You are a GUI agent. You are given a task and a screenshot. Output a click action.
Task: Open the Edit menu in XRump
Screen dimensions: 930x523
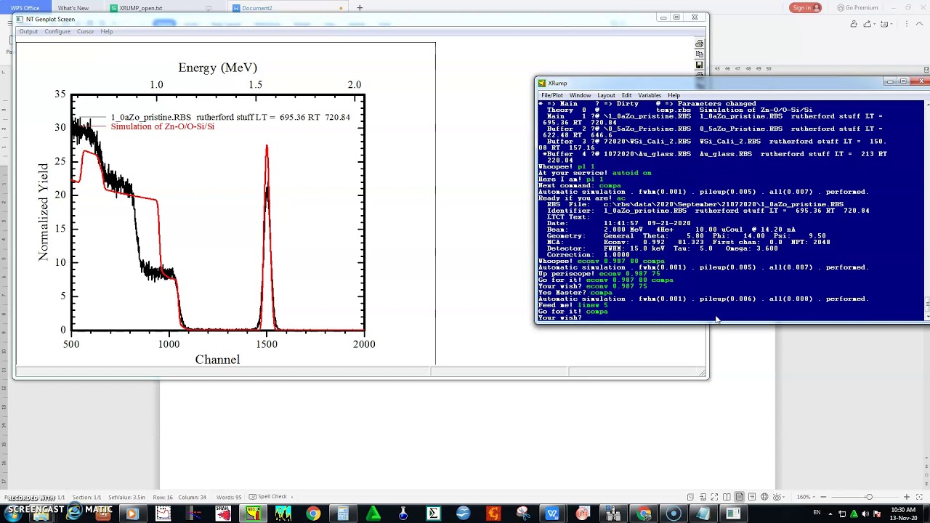click(x=626, y=95)
